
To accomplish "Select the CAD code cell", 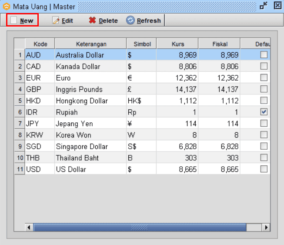I will (40, 66).
